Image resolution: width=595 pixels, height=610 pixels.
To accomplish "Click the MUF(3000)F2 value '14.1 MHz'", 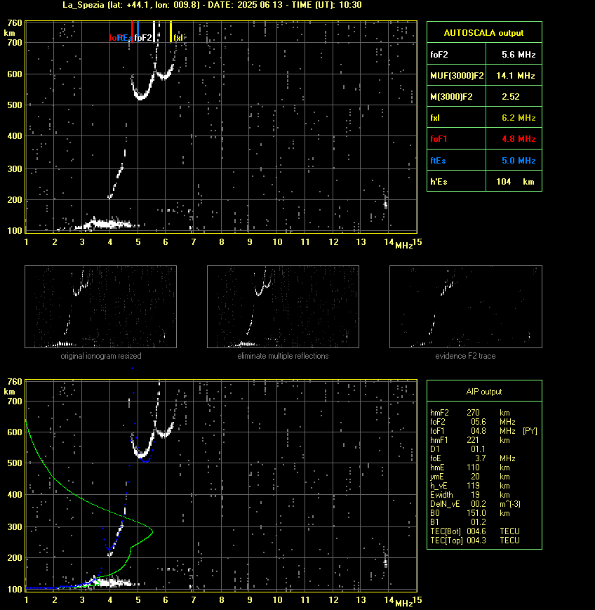I will click(516, 76).
